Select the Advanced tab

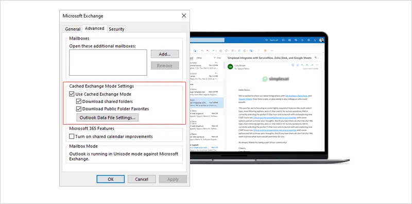click(95, 28)
